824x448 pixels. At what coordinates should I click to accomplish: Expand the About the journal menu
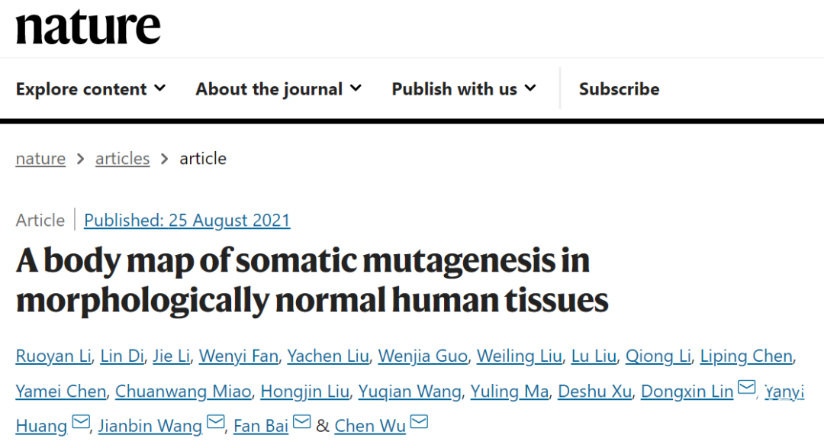click(278, 89)
